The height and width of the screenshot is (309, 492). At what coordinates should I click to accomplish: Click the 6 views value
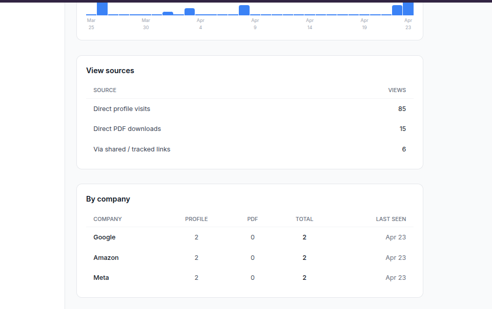(404, 149)
